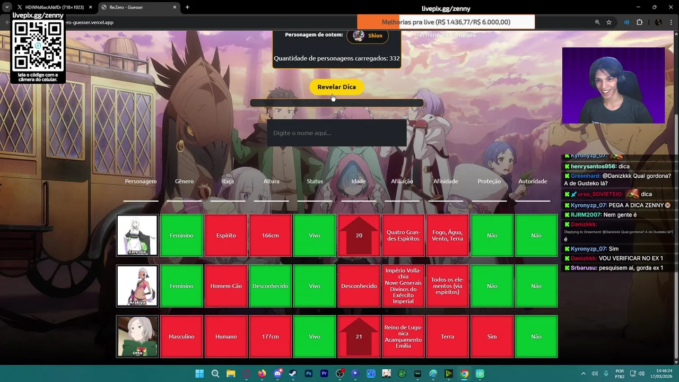Open OBS Studio from the taskbar

(x=340, y=374)
